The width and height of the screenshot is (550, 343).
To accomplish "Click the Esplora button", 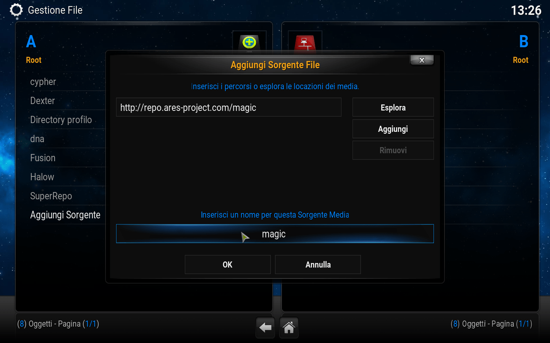I will (x=393, y=107).
